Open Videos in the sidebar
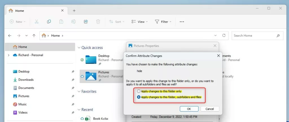Image resolution: width=289 pixels, height=122 pixels. 20,112
